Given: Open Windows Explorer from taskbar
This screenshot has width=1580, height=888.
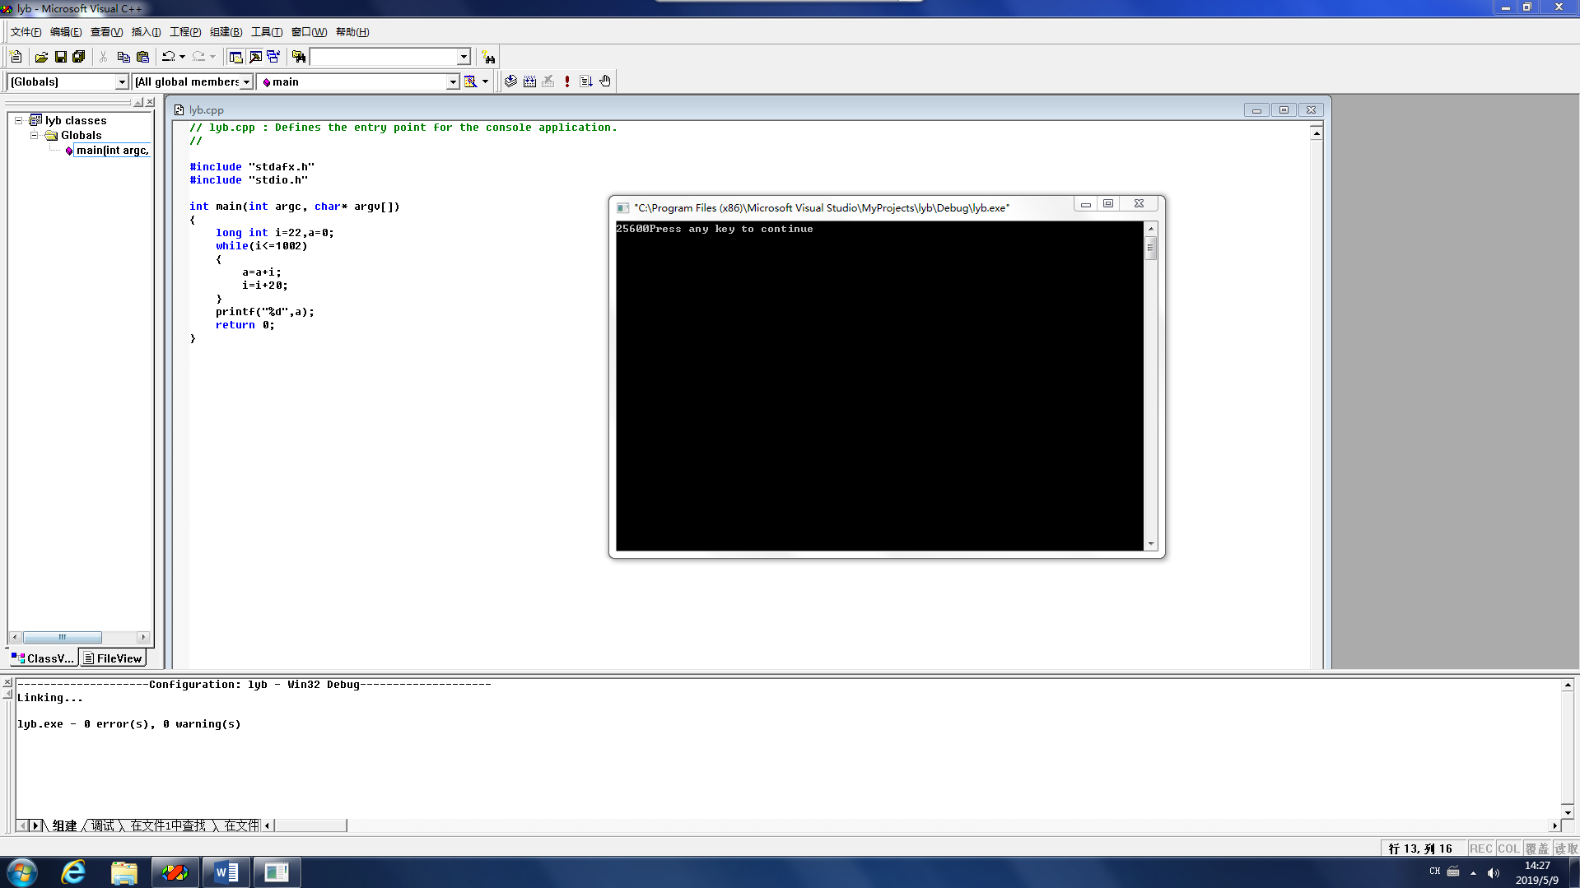Looking at the screenshot, I should (x=124, y=872).
